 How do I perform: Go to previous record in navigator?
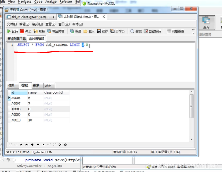click(16, 144)
